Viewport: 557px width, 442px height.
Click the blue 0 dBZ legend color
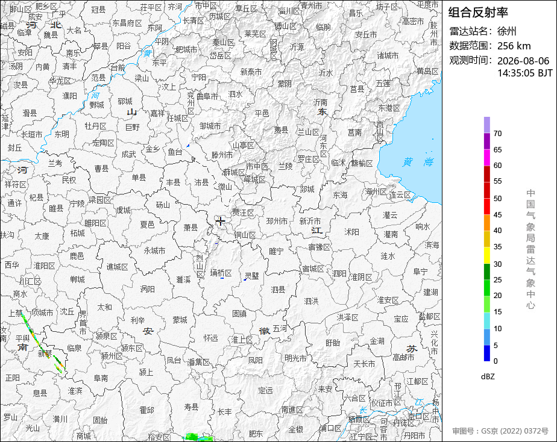click(486, 353)
